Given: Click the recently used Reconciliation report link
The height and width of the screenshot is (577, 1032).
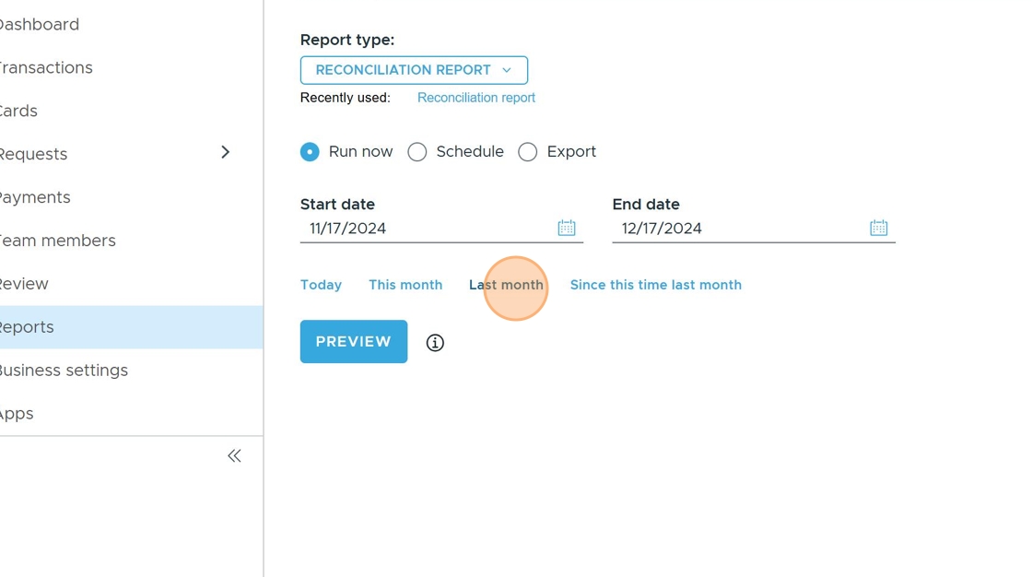Looking at the screenshot, I should tap(475, 98).
